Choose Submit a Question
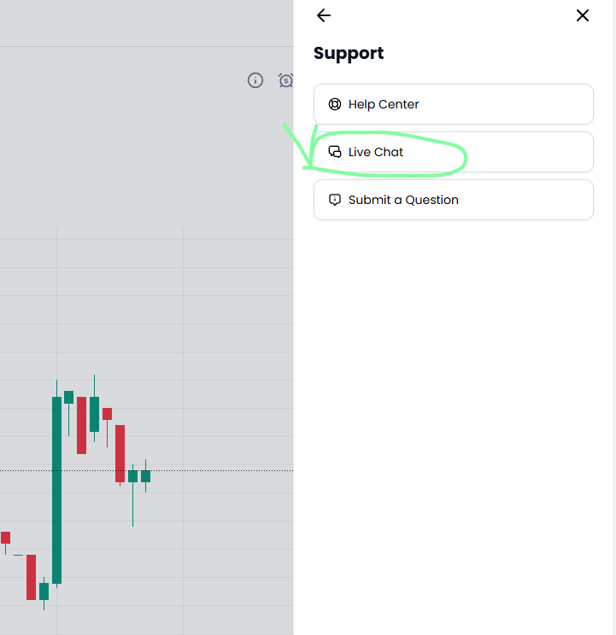 (x=453, y=200)
